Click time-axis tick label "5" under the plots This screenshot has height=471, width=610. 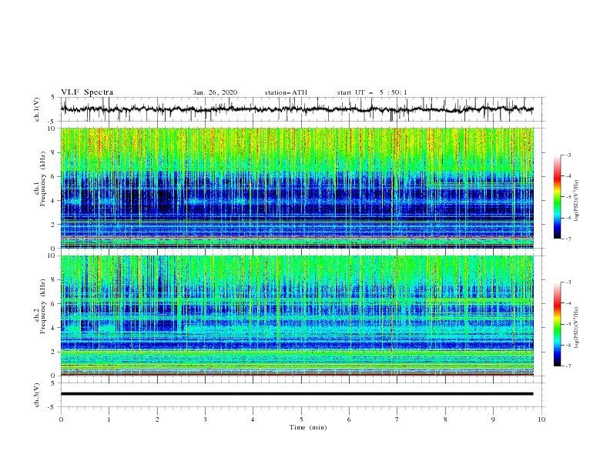tap(301, 419)
